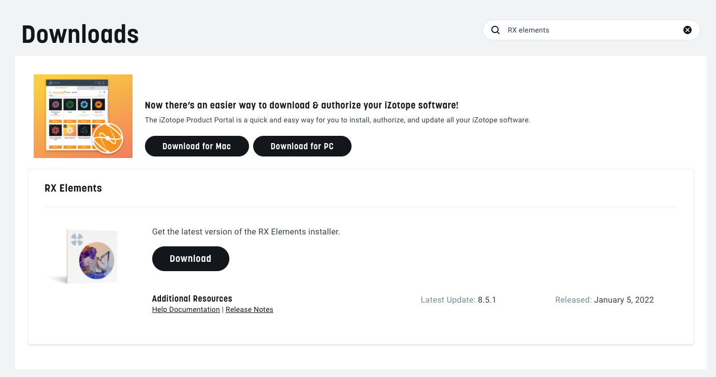Viewport: 716px width, 377px height.
Task: Click the iZotope Product Portal promo image
Action: [x=83, y=116]
